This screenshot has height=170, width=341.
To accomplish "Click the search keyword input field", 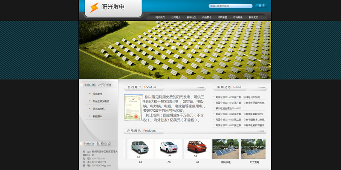I will [230, 6].
